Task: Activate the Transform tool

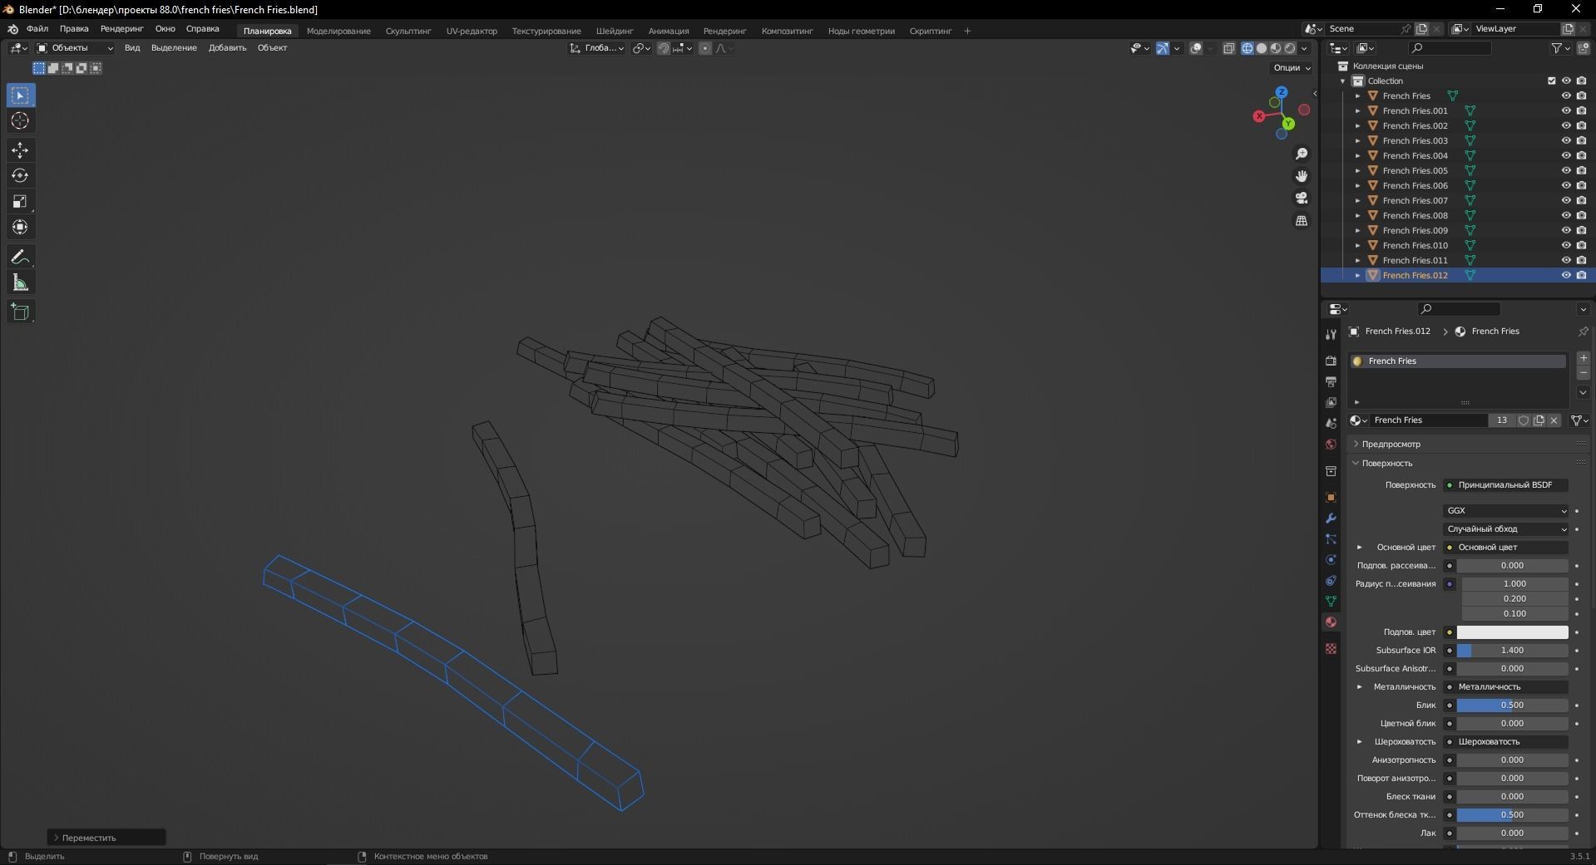Action: pyautogui.click(x=20, y=227)
